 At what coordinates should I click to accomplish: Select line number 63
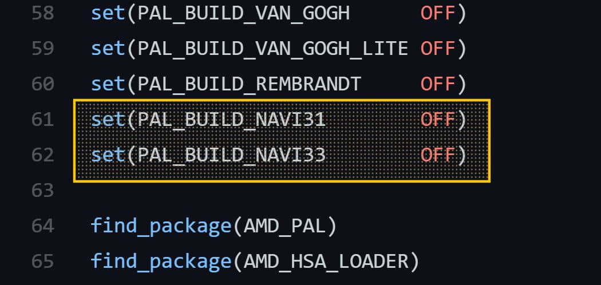[x=43, y=190]
